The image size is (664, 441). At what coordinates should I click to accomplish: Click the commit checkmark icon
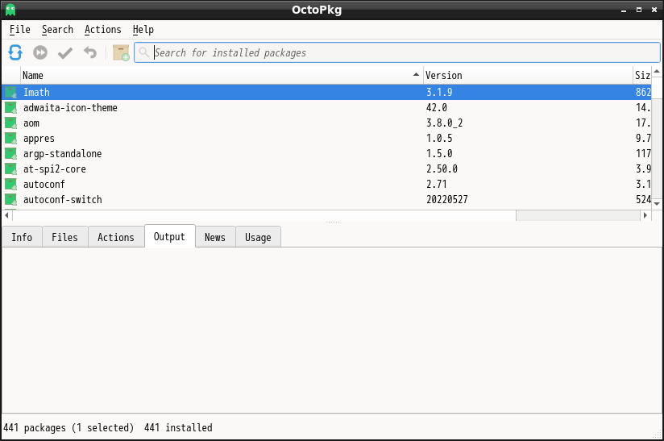[x=65, y=53]
